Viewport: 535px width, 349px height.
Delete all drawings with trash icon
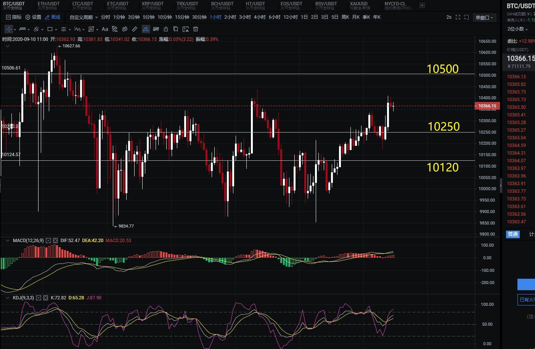[x=196, y=29]
